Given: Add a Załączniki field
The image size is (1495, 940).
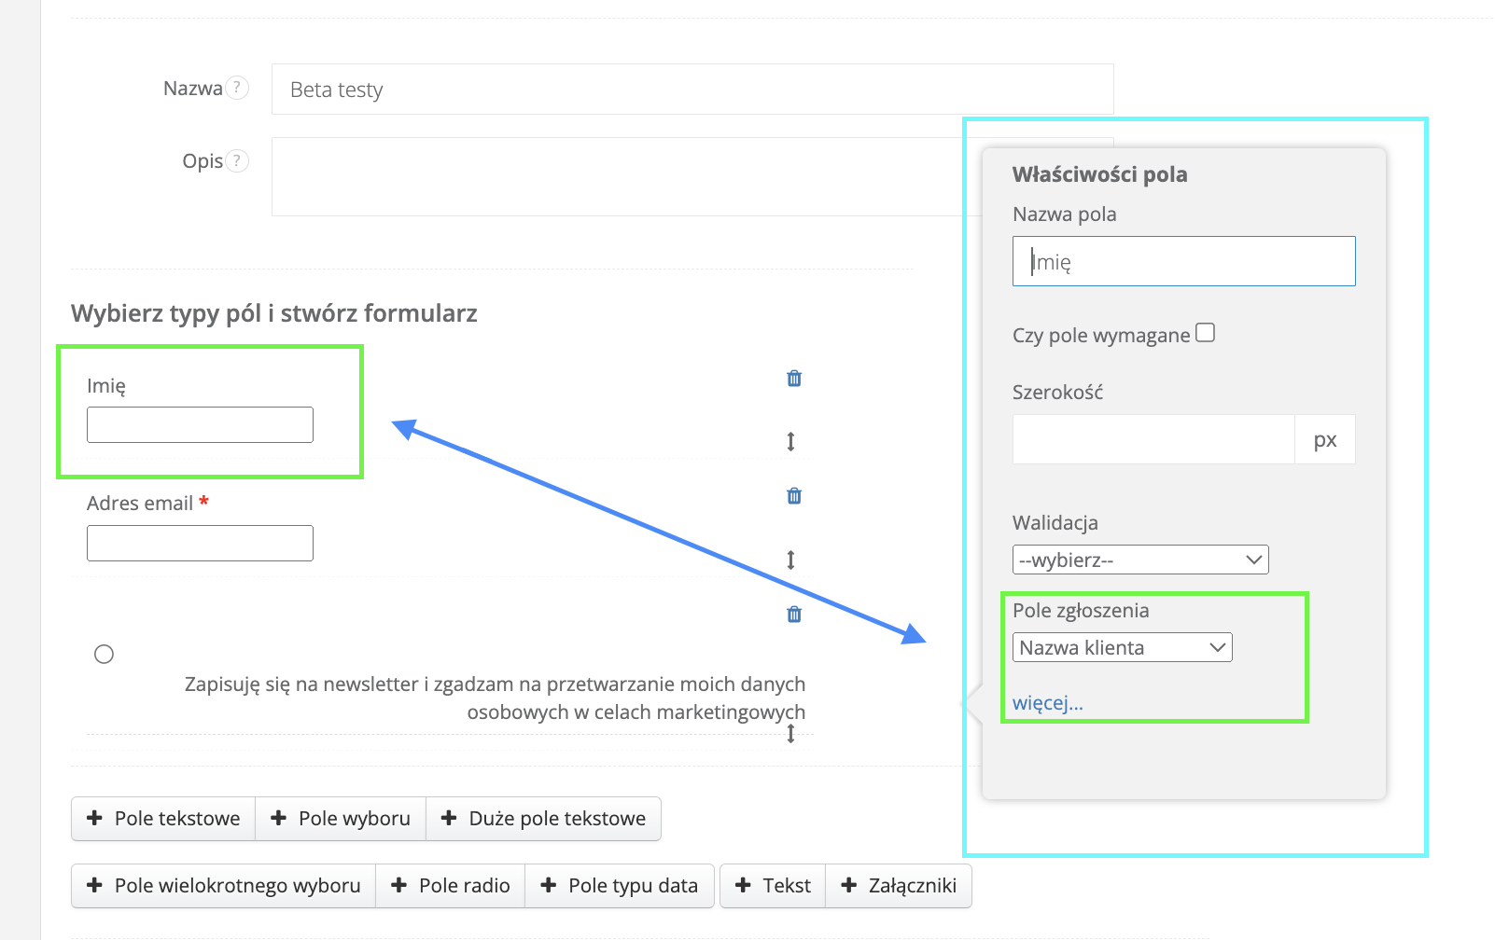Looking at the screenshot, I should coord(899,885).
